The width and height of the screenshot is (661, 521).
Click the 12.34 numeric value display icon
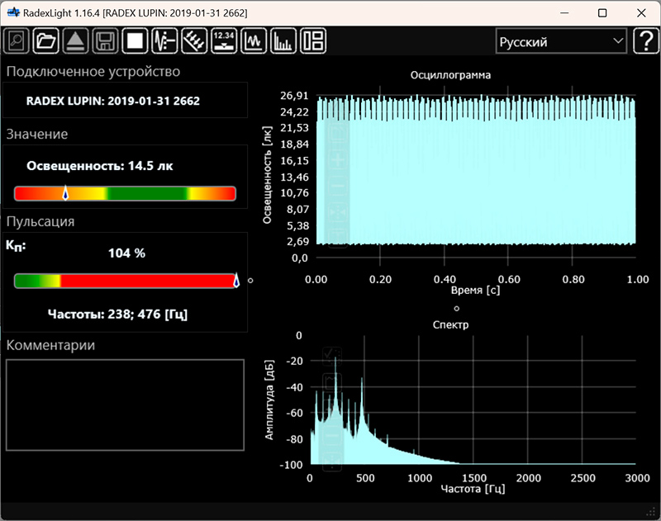224,40
